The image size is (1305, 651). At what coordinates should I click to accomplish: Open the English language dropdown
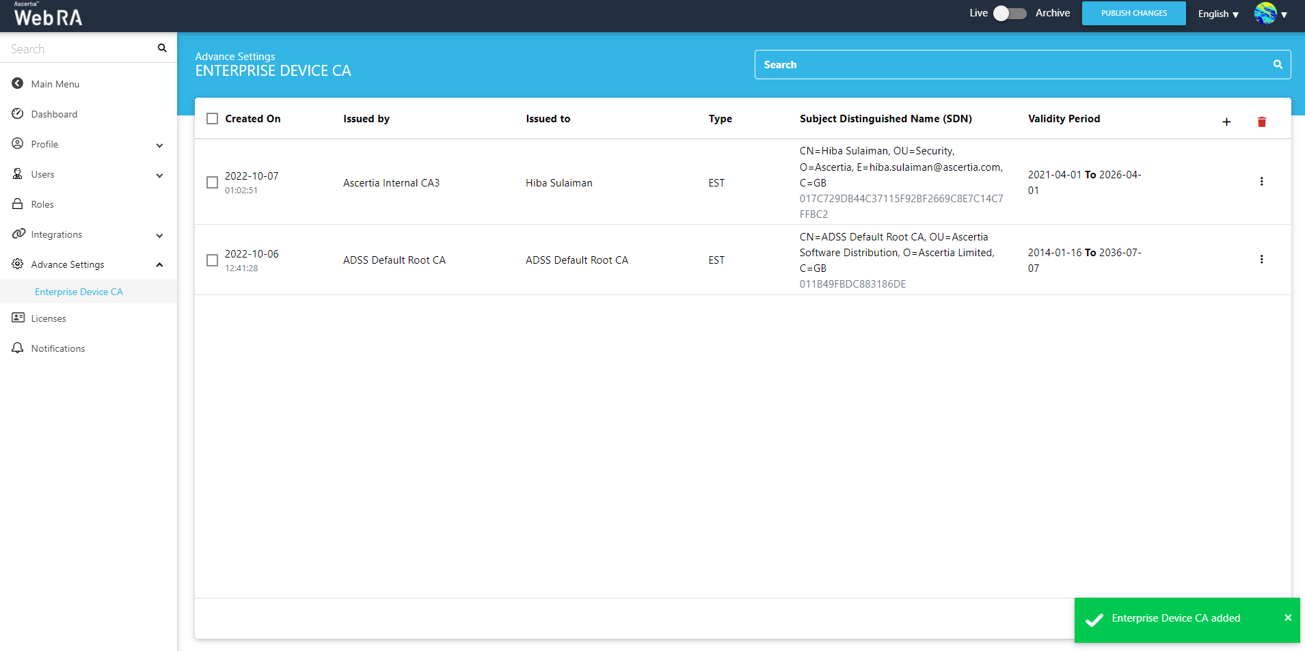[x=1217, y=14]
